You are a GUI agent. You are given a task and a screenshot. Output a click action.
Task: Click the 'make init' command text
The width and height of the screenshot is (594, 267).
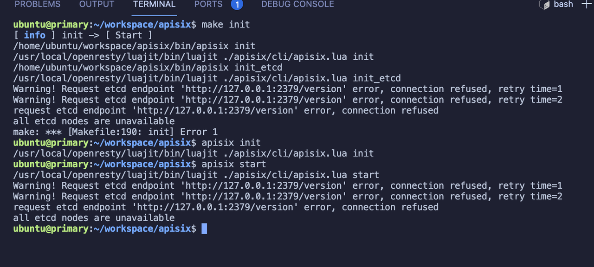[x=226, y=25]
